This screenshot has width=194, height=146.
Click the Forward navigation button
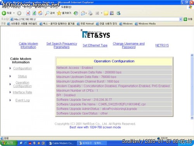19,13
